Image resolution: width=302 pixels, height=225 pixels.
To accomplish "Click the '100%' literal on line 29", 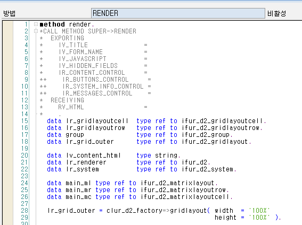I will [259, 218].
